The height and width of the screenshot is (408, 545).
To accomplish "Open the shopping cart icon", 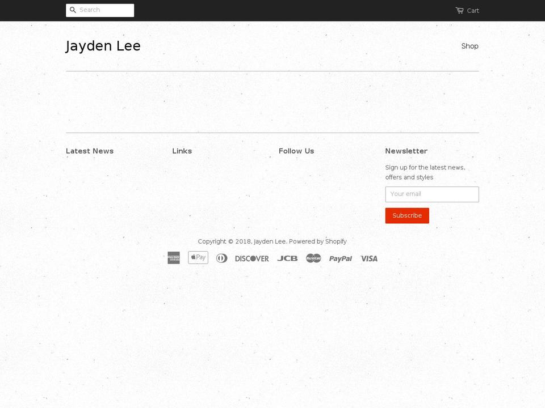I will click(x=459, y=10).
